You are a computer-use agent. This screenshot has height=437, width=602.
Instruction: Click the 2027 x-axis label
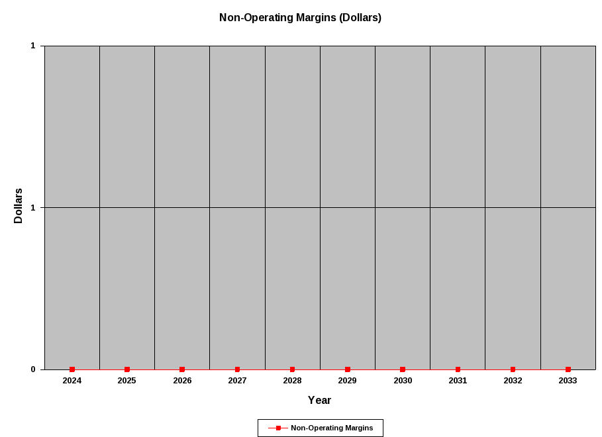pos(237,381)
